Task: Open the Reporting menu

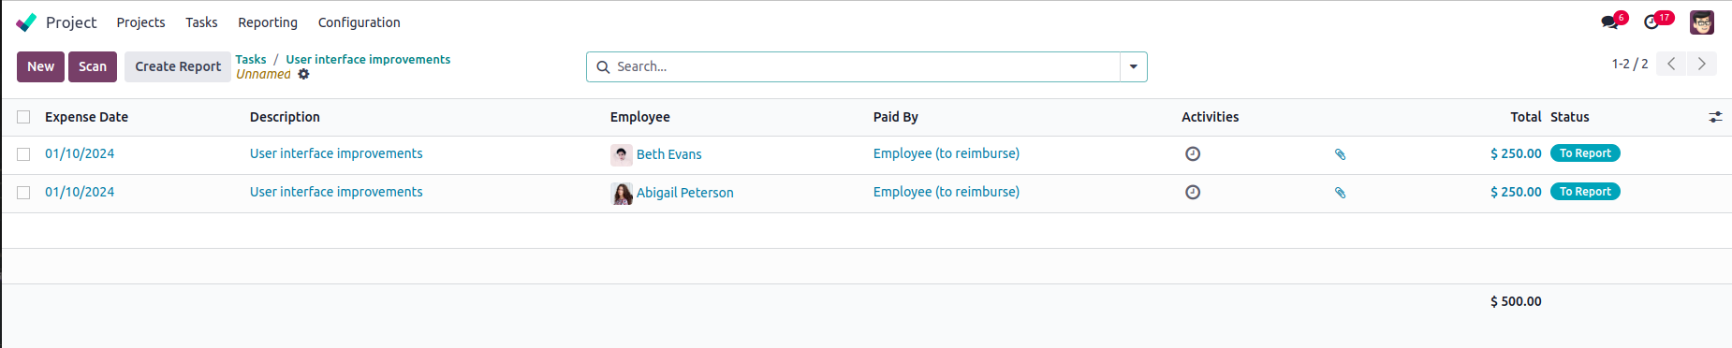Action: point(268,22)
